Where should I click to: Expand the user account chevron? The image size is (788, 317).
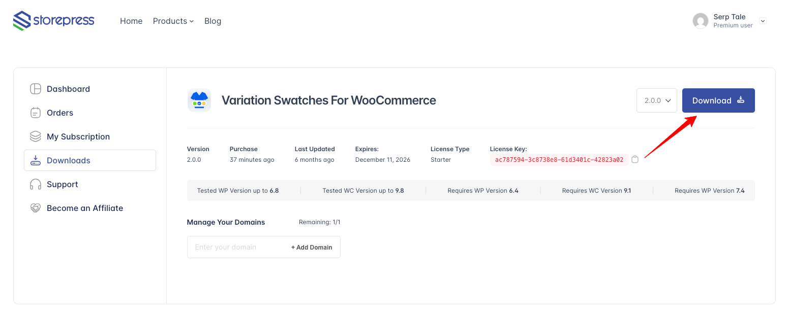pos(763,21)
